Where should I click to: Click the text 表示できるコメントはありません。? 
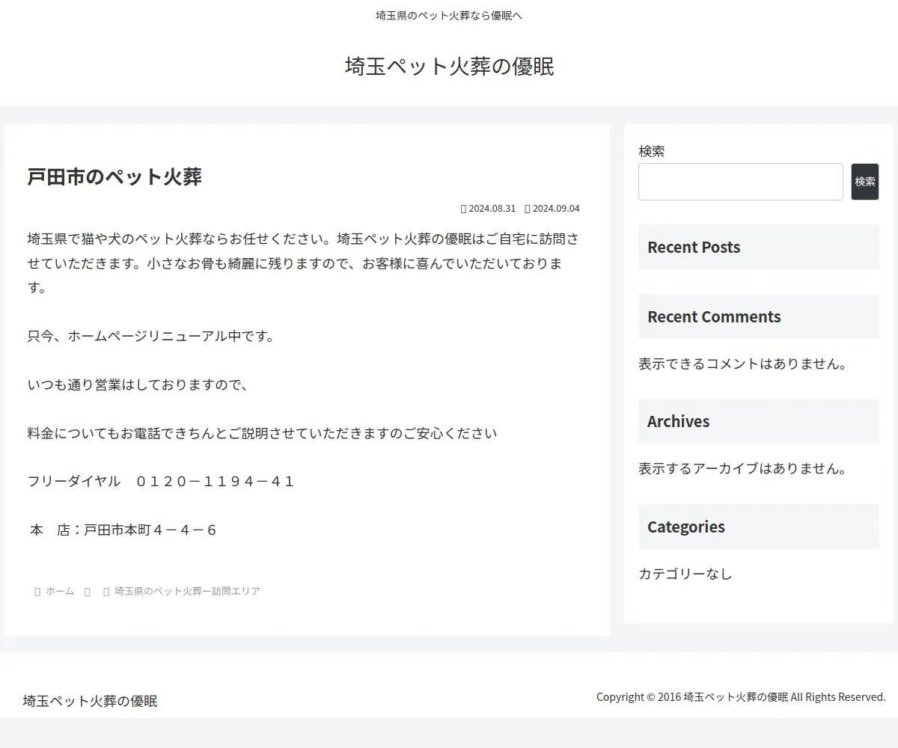(745, 364)
